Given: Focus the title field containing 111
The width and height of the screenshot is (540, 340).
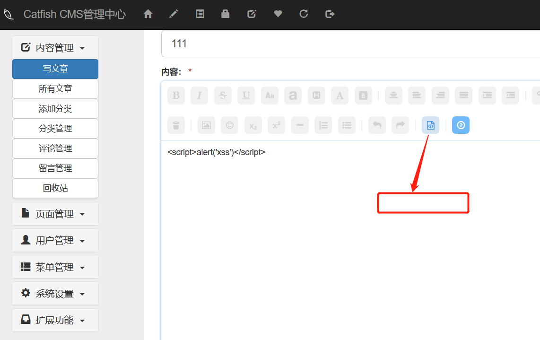Looking at the screenshot, I should pos(350,44).
